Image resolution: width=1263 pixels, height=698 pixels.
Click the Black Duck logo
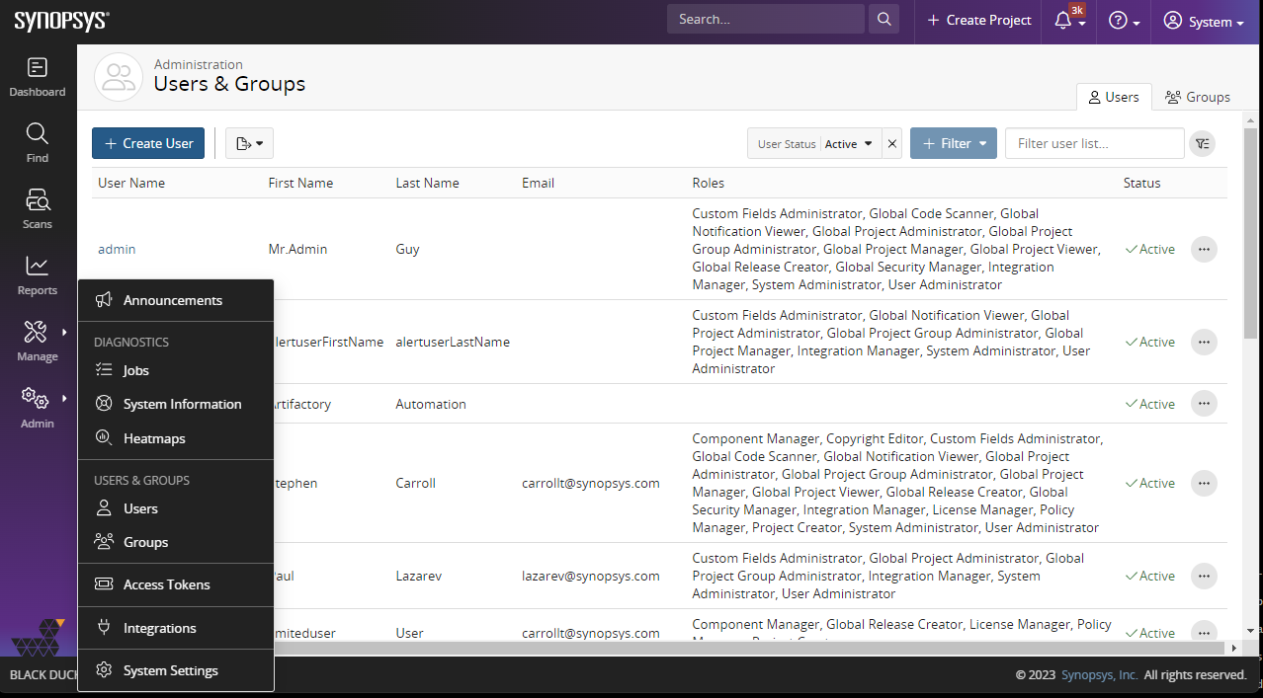pyautogui.click(x=38, y=637)
